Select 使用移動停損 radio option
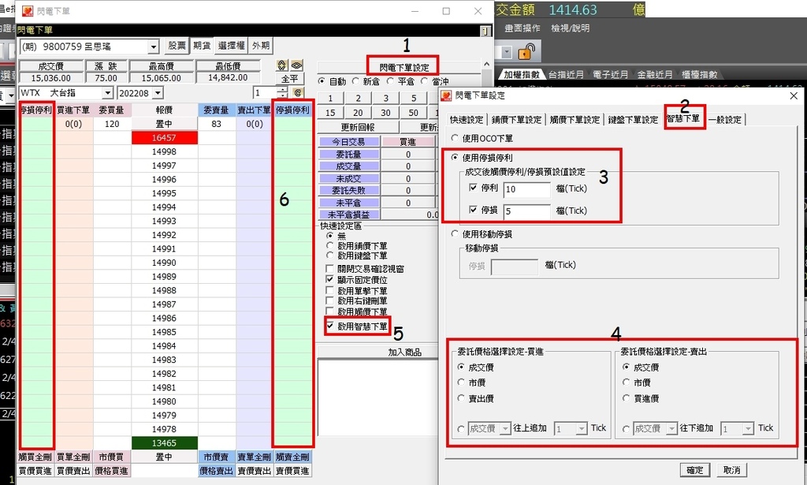Image resolution: width=807 pixels, height=485 pixels. click(455, 233)
